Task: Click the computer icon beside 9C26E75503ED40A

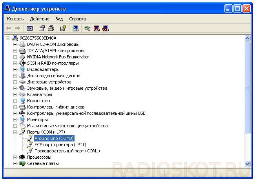Action: [x=15, y=38]
